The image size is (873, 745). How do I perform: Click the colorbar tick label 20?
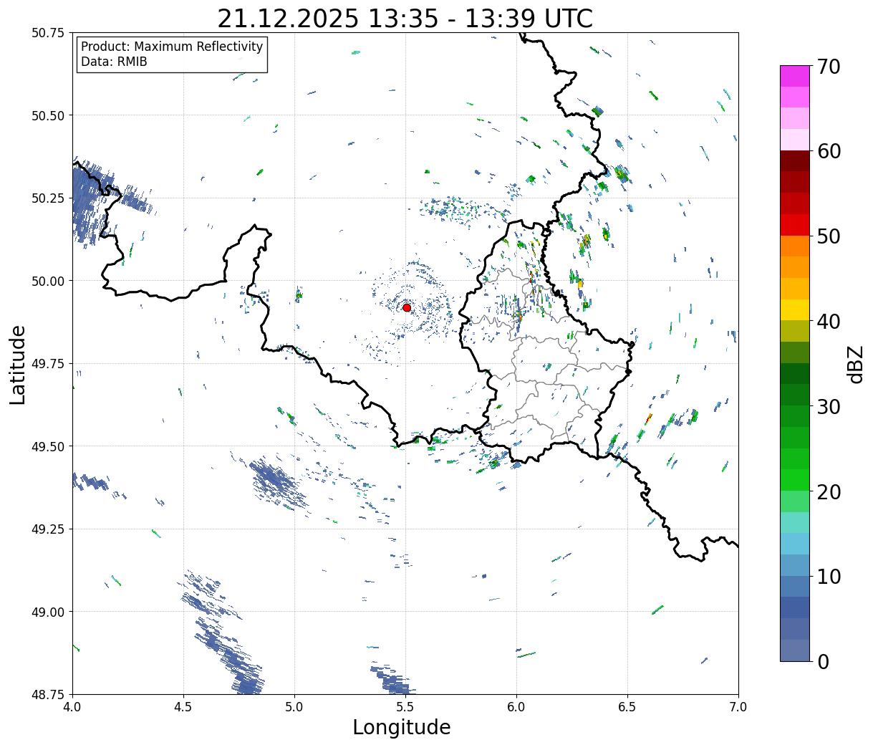pyautogui.click(x=828, y=491)
